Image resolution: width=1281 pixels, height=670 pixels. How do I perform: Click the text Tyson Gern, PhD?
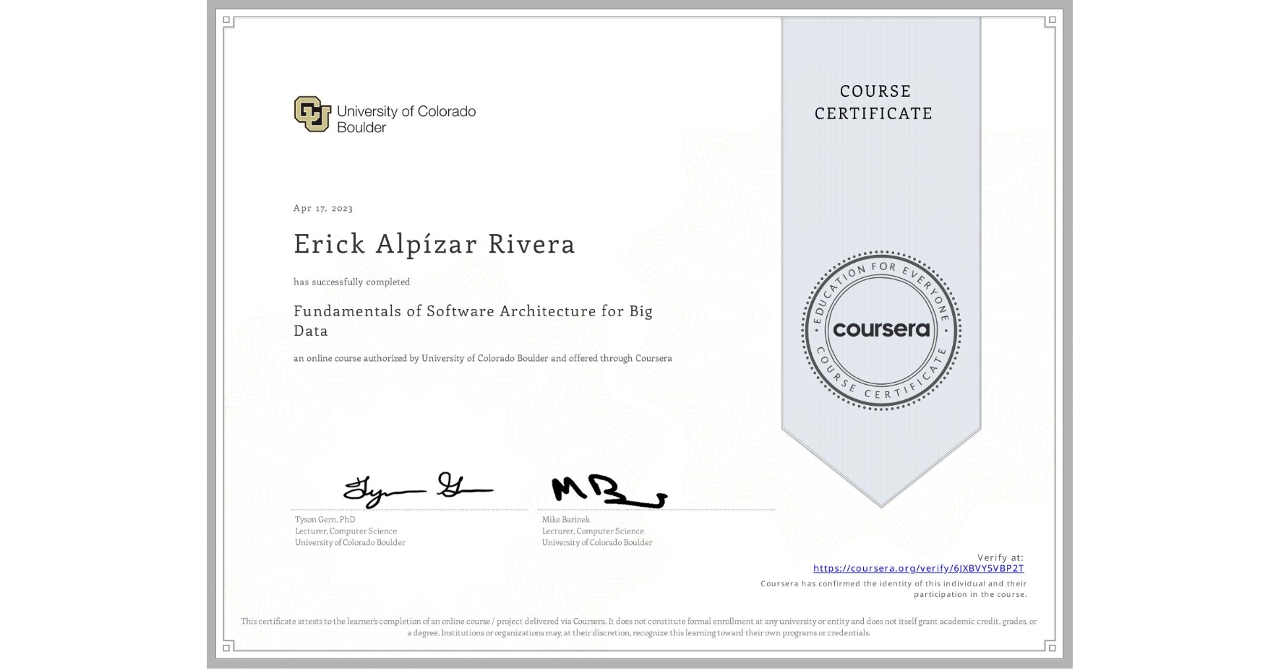tap(325, 519)
